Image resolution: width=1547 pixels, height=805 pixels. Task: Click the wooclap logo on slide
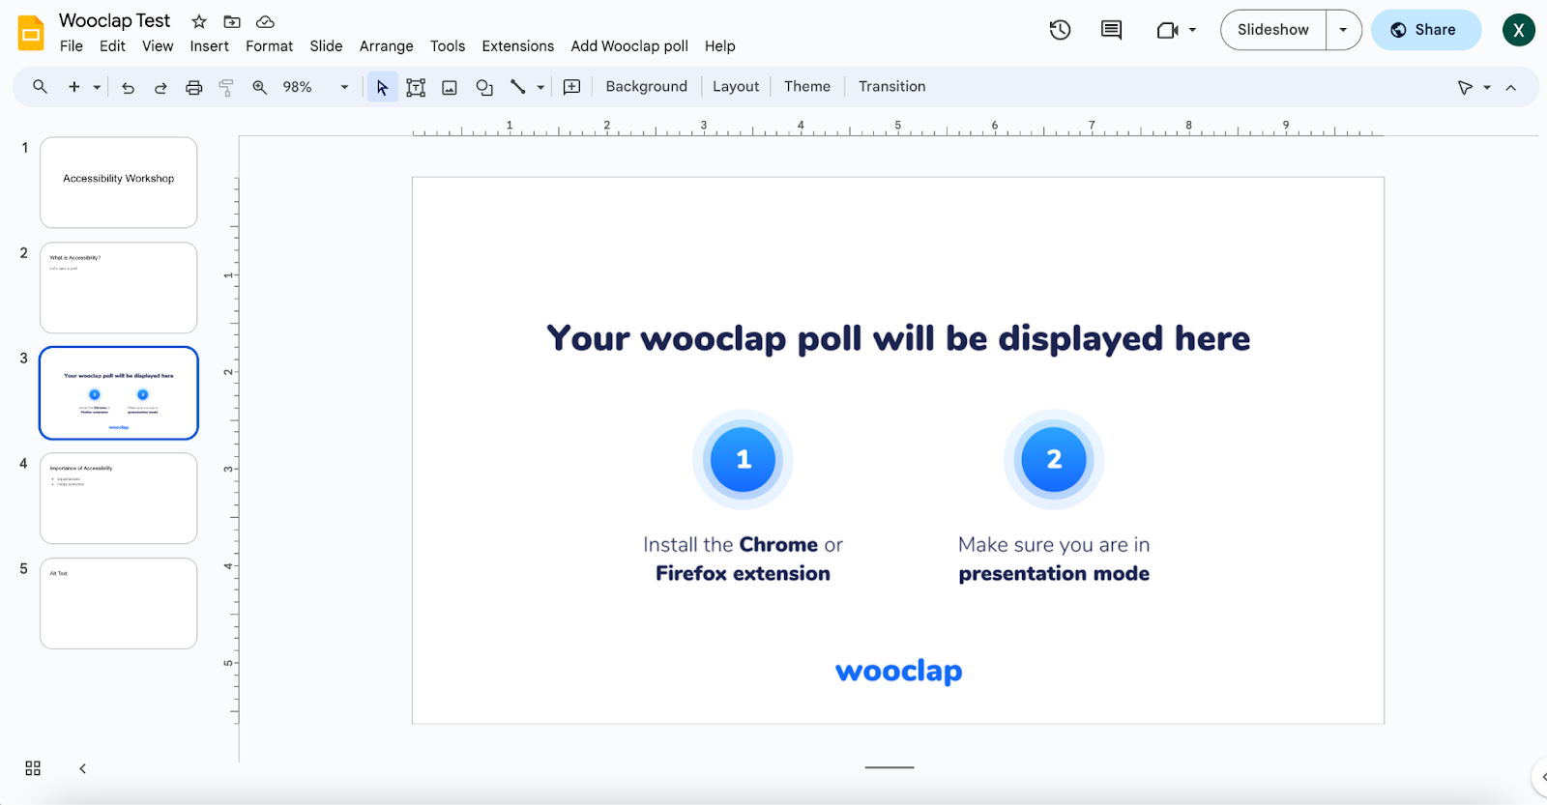[898, 672]
